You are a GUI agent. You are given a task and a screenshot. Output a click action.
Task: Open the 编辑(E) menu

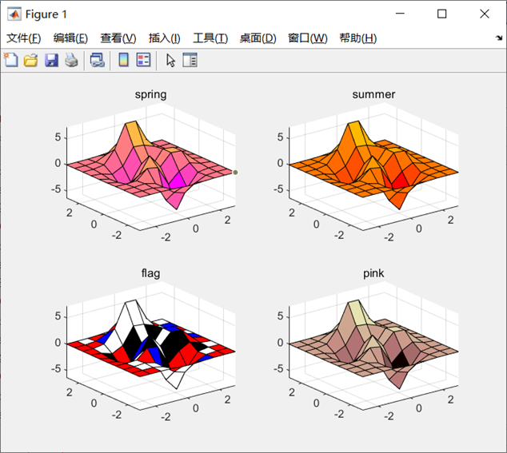(x=70, y=38)
